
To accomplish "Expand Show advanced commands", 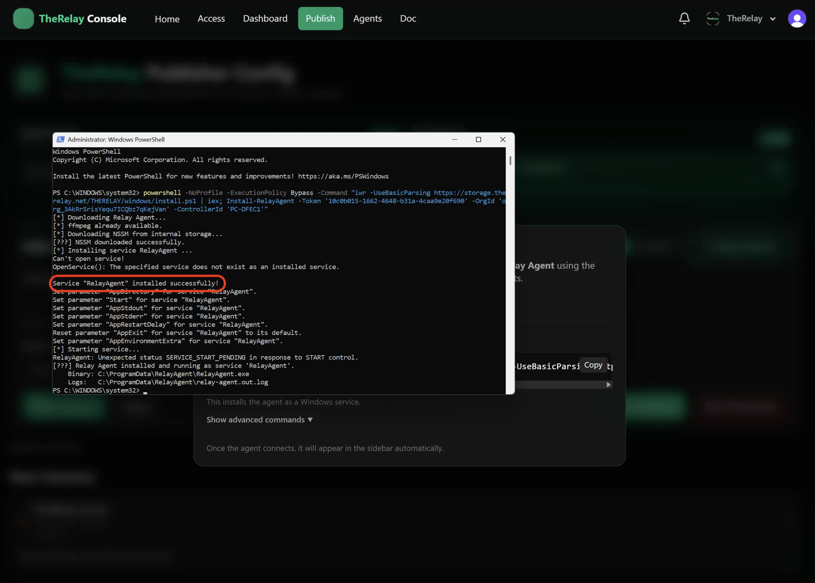I will coord(259,420).
